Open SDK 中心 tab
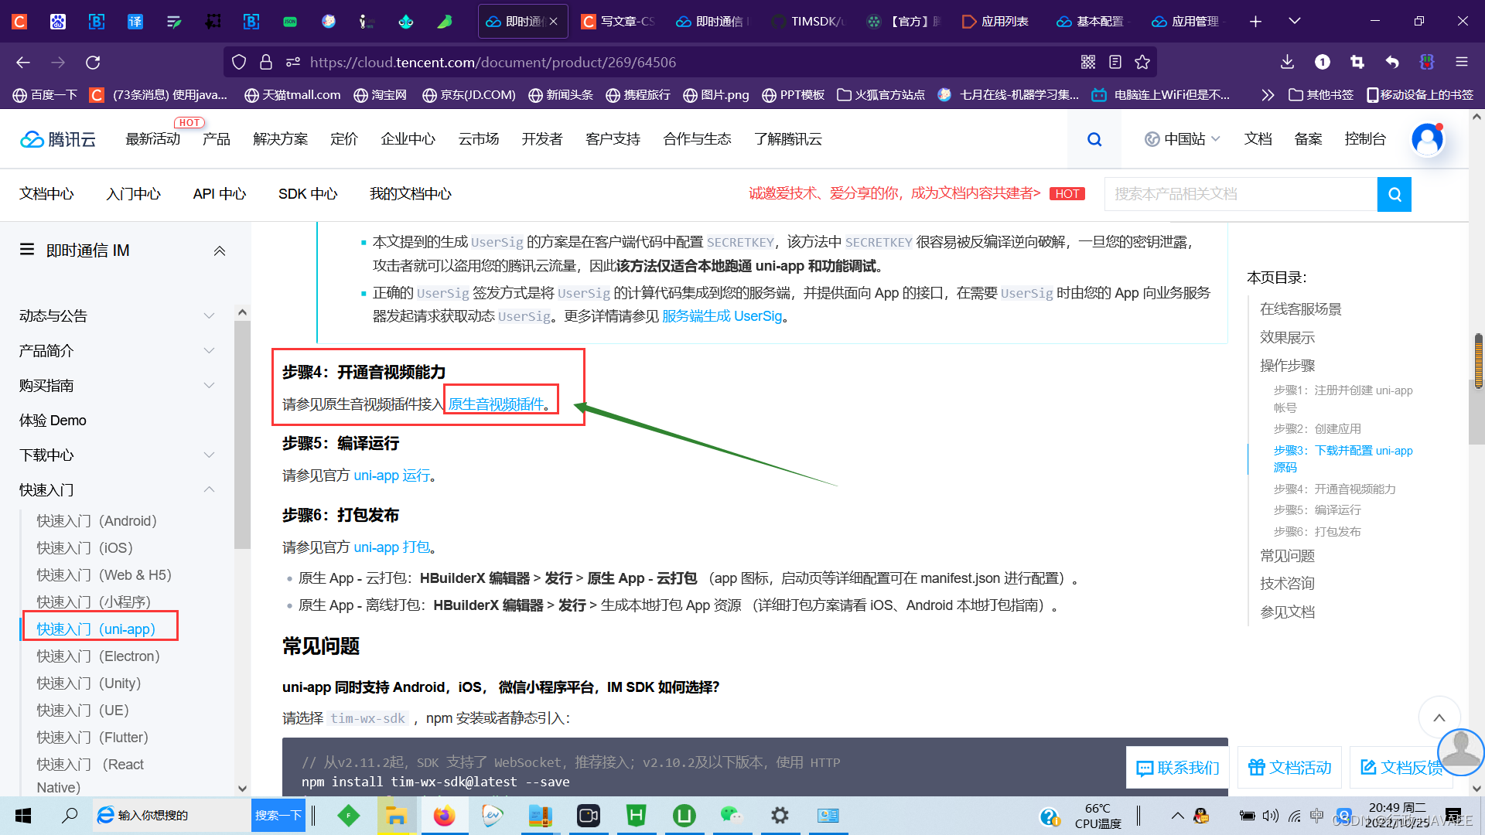Image resolution: width=1485 pixels, height=835 pixels. 308,193
